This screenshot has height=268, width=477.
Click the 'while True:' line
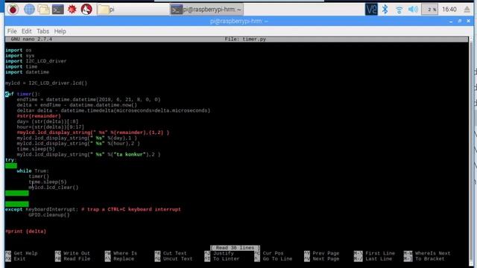pos(33,171)
